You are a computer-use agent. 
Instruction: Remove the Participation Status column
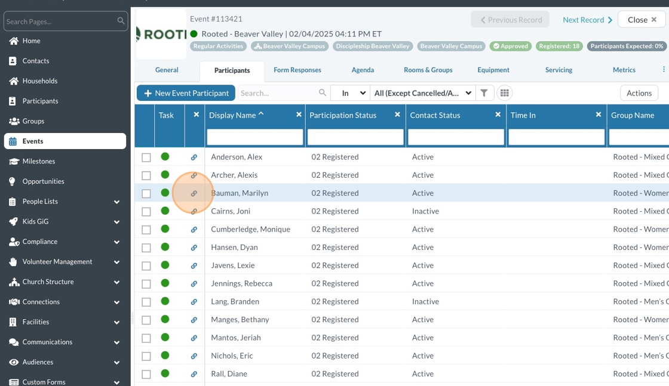pyautogui.click(x=397, y=115)
